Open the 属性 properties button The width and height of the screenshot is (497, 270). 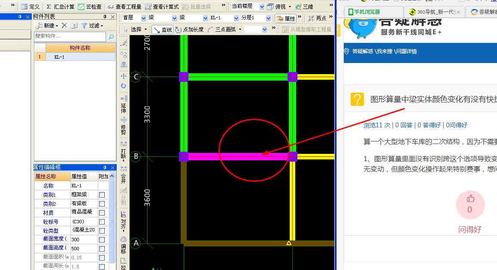[x=286, y=18]
